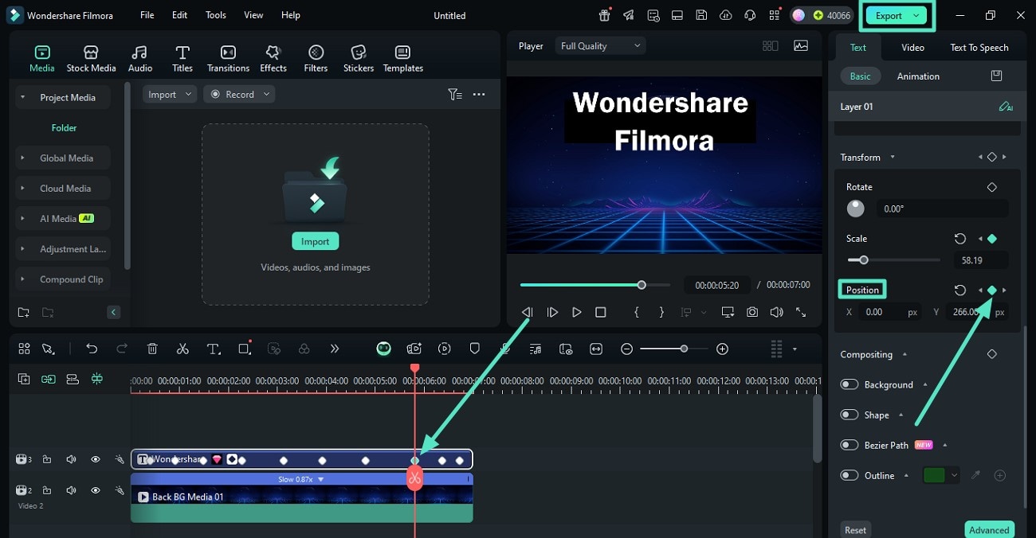Viewport: 1036px width, 538px height.
Task: Expand the AI Media item
Action: [x=22, y=219]
